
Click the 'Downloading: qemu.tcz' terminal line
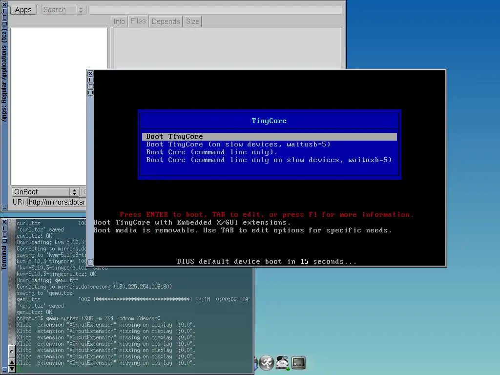pos(47,280)
